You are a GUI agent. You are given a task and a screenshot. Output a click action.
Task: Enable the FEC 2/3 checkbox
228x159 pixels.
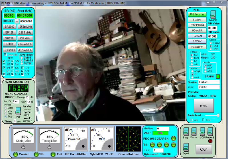[x=4, y=65]
